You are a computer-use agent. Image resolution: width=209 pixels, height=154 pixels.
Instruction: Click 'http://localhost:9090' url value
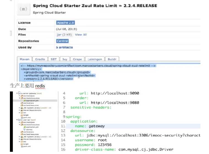(x=115, y=93)
